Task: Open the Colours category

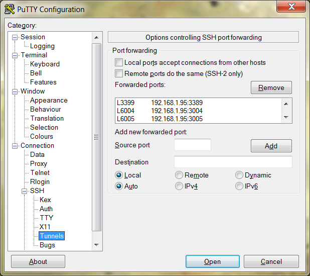Action: (42, 137)
